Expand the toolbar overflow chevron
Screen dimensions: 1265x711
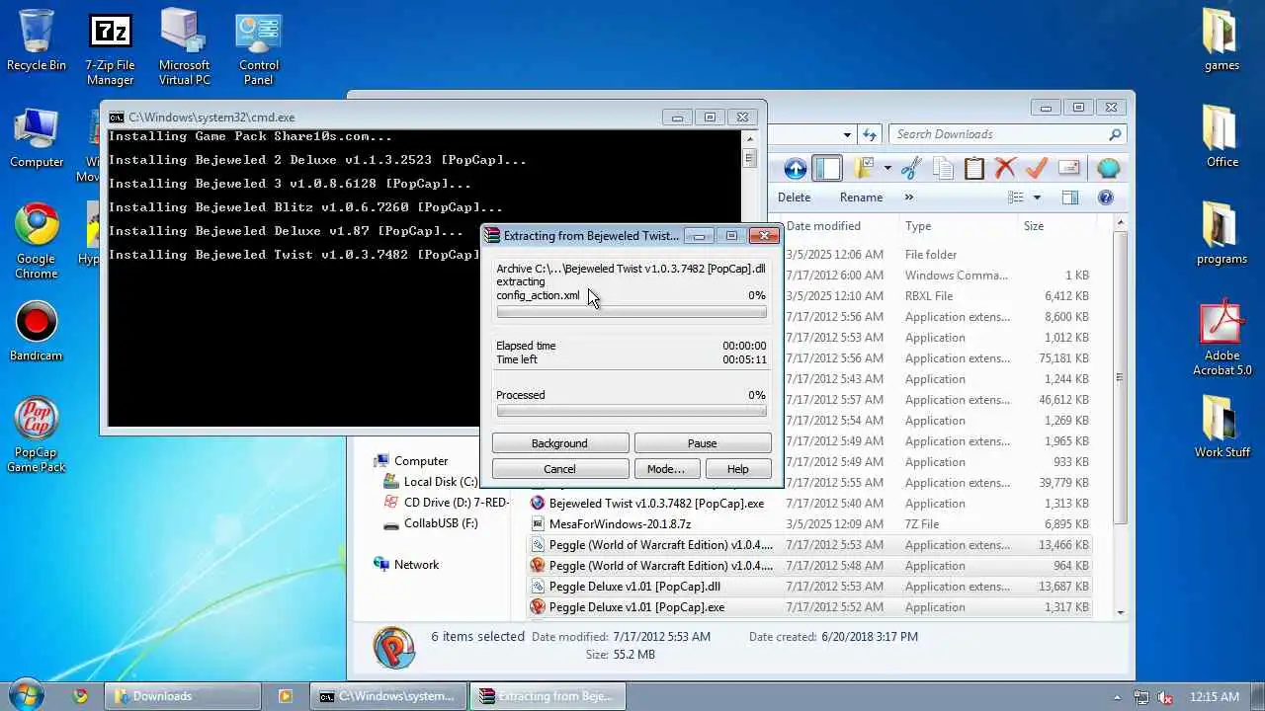909,197
